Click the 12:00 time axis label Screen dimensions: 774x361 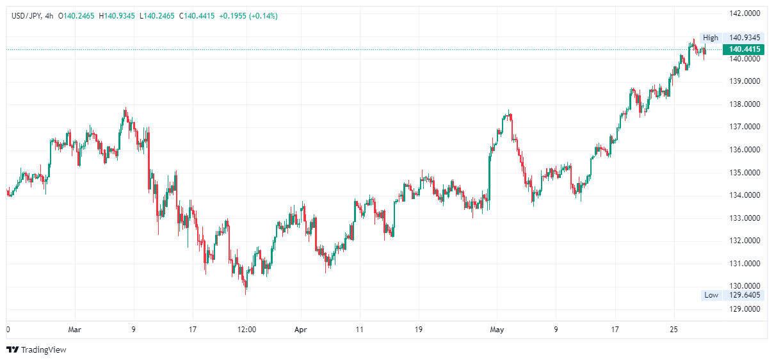[246, 330]
